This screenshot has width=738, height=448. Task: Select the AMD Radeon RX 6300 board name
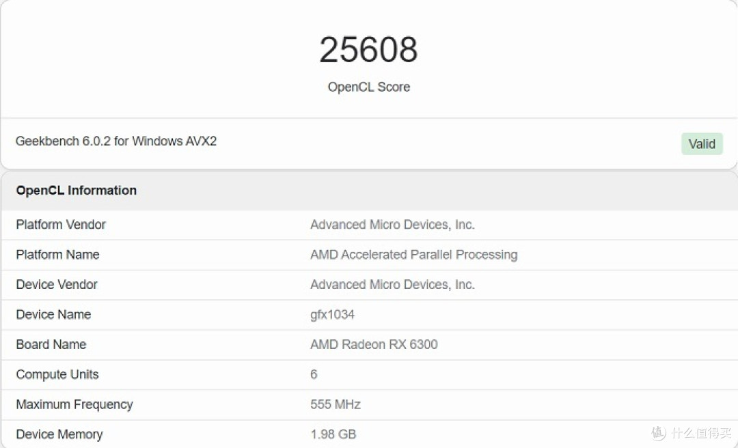374,345
